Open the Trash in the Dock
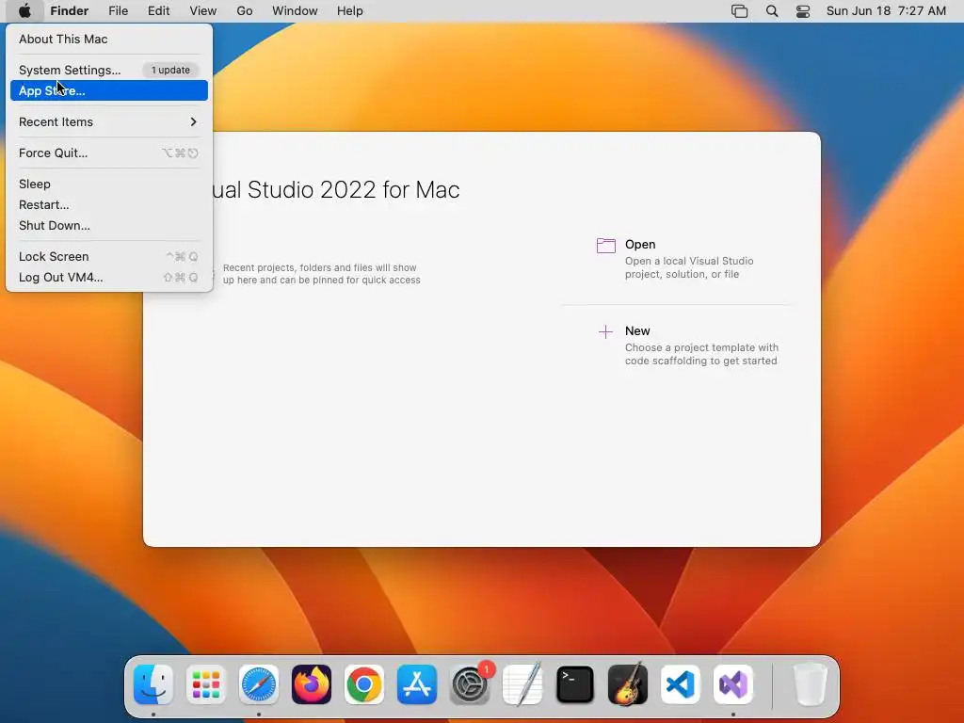The image size is (964, 723). [x=811, y=684]
